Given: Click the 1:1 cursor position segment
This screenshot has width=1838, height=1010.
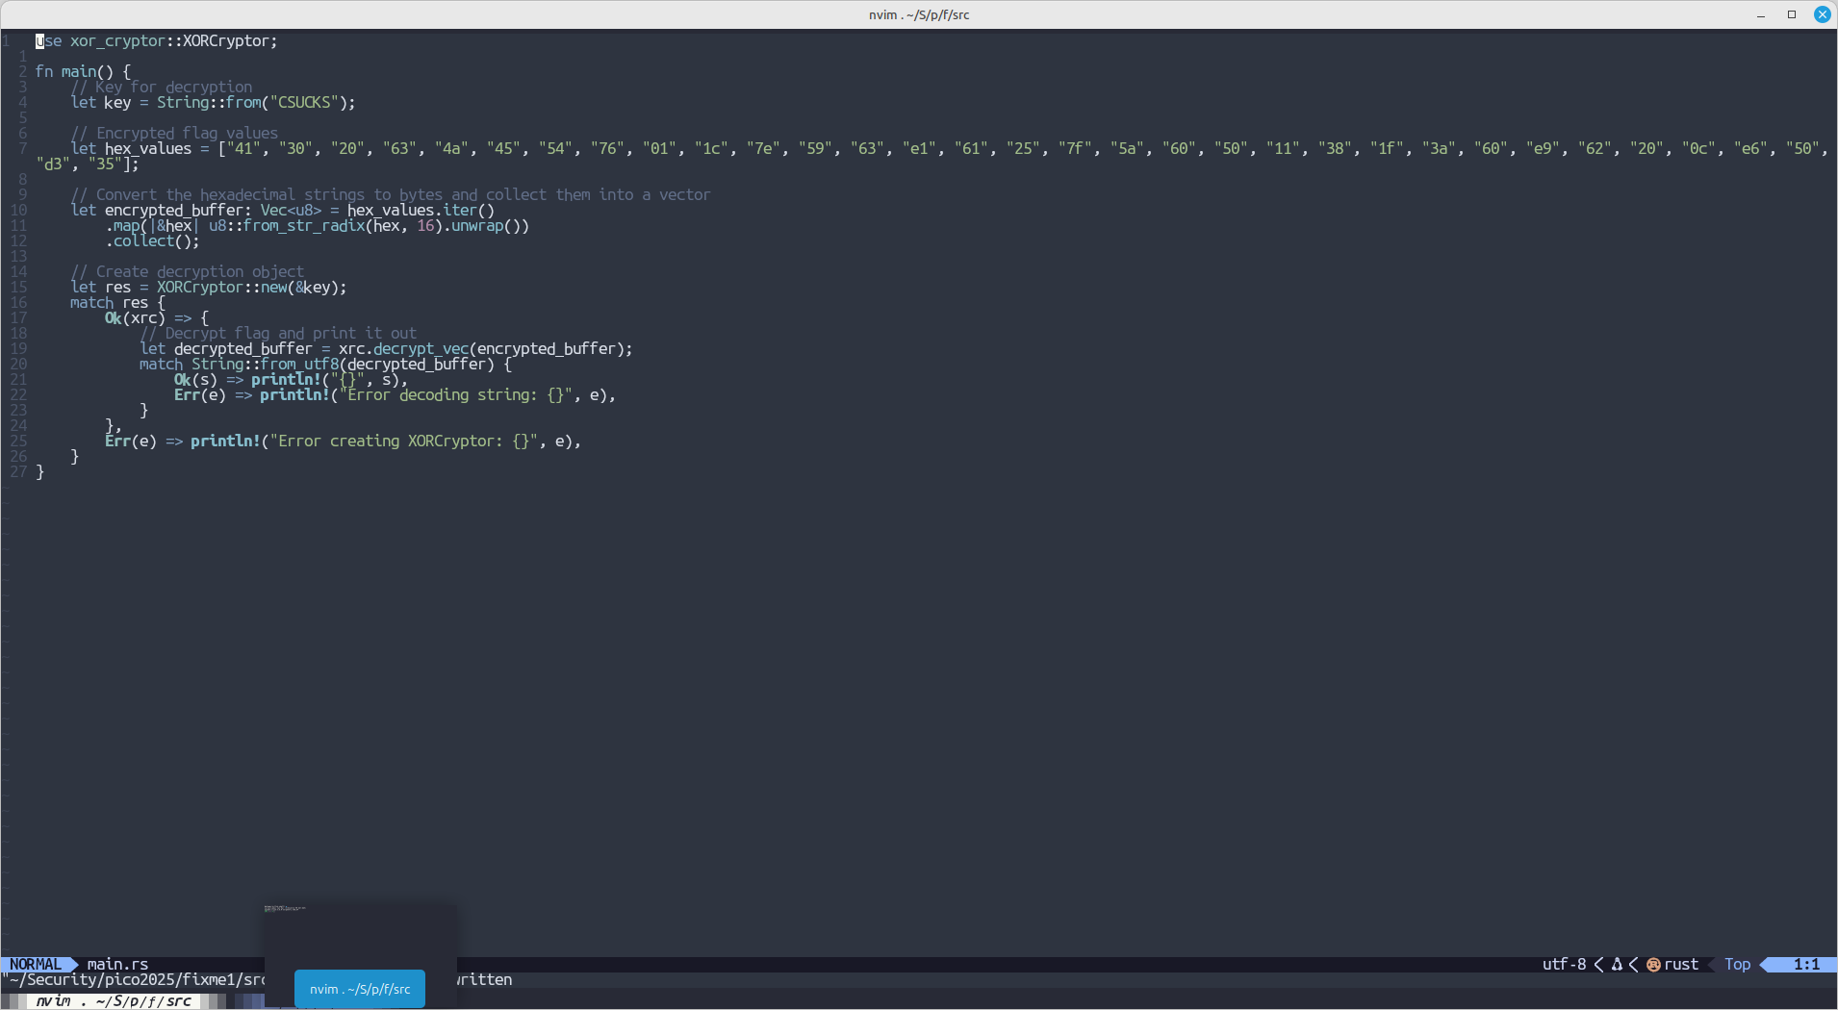Looking at the screenshot, I should click(1806, 965).
